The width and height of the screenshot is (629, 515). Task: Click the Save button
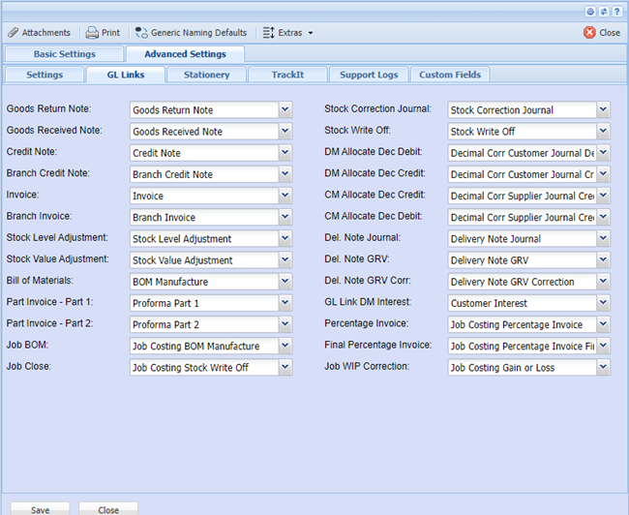pyautogui.click(x=40, y=509)
